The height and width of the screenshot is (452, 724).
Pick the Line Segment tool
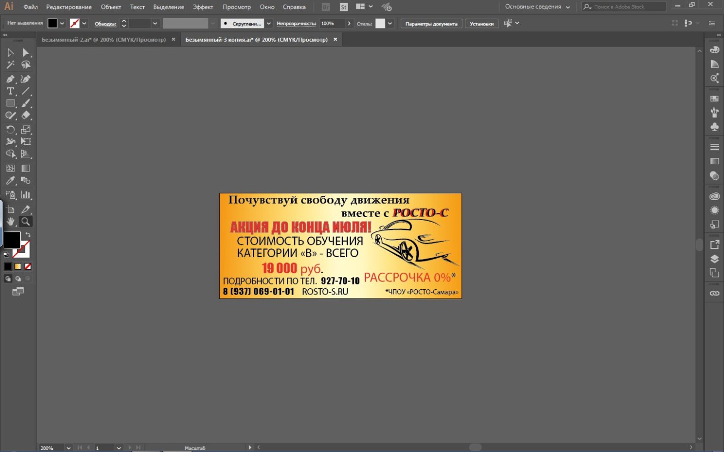26,91
